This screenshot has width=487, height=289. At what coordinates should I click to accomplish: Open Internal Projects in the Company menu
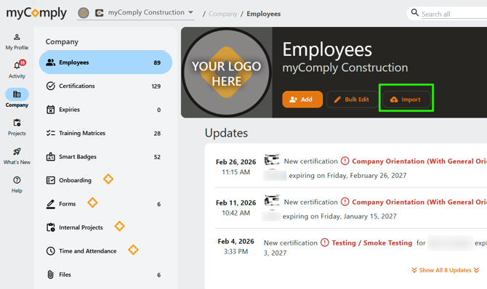pyautogui.click(x=105, y=227)
